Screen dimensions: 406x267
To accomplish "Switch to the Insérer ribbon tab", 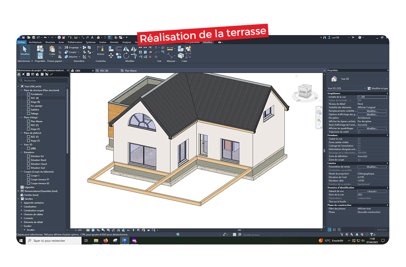I will (103, 42).
